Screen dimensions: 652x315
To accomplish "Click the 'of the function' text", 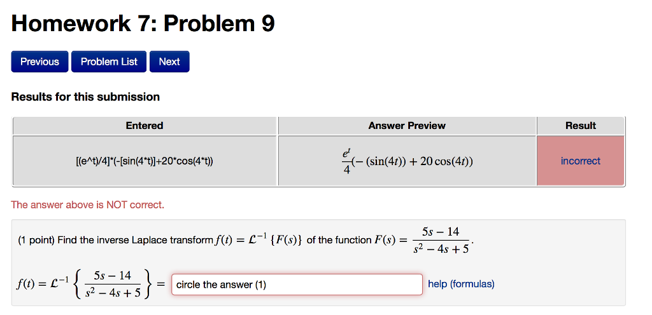I will pos(339,240).
